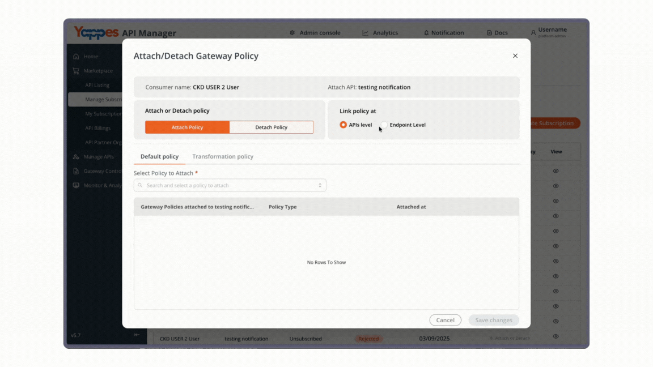Open API Listing in the sidebar

[97, 85]
